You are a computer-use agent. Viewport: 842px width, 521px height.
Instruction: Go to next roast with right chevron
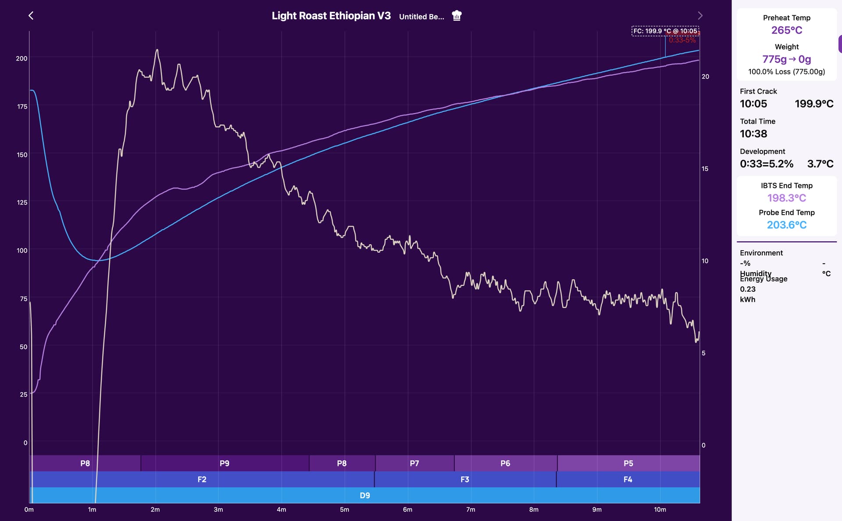[x=700, y=16]
